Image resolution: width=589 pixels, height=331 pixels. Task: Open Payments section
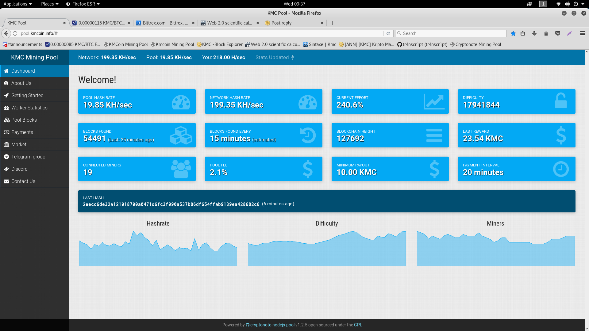click(x=34, y=132)
